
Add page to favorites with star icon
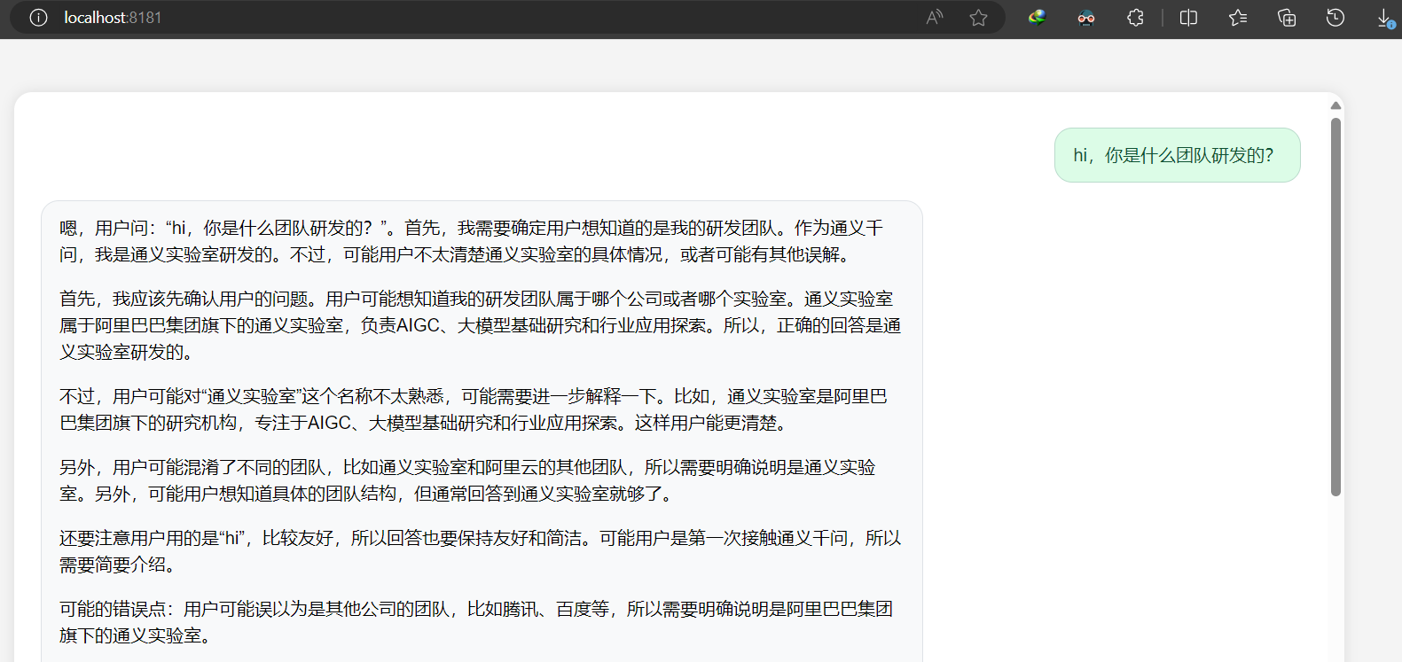978,18
